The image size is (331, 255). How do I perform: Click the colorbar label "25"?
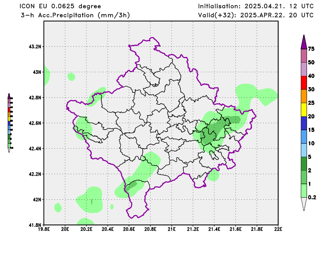(311, 103)
